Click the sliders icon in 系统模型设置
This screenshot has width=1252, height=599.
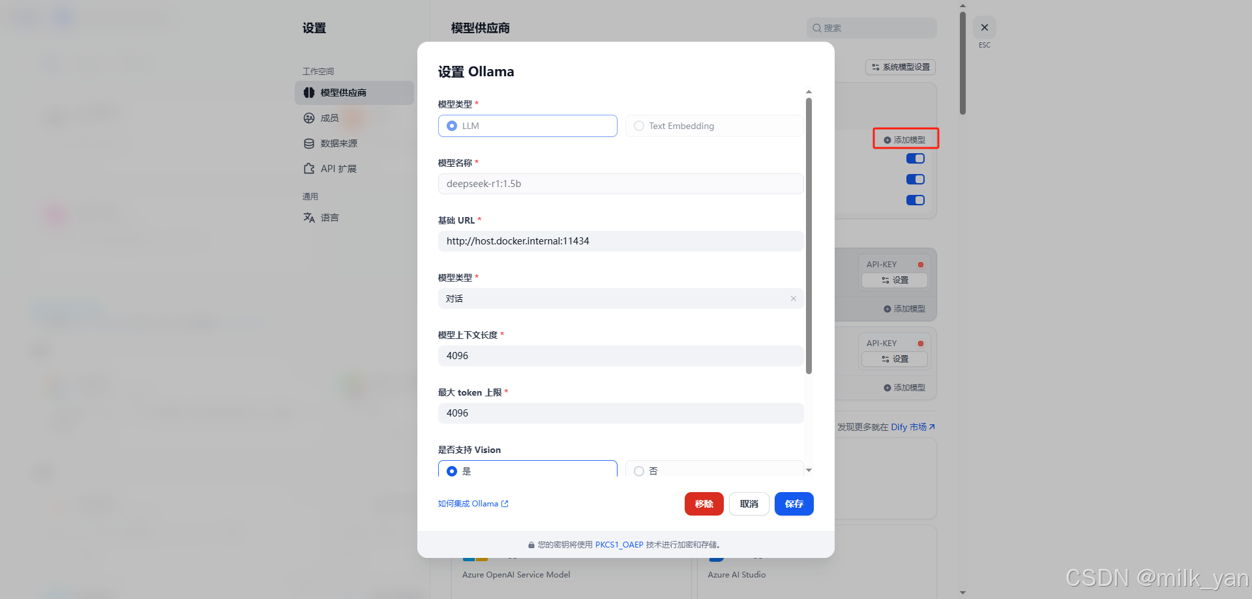[876, 67]
